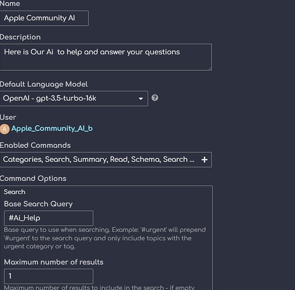Image resolution: width=295 pixels, height=290 pixels.
Task: Click the help question mark icon
Action: [155, 98]
